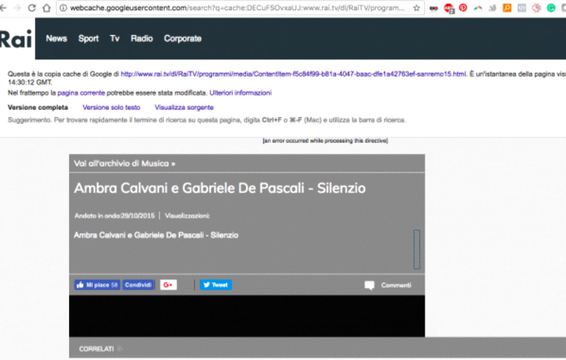Click the browser home icon
Screen dimensions: 566x360
(46, 8)
